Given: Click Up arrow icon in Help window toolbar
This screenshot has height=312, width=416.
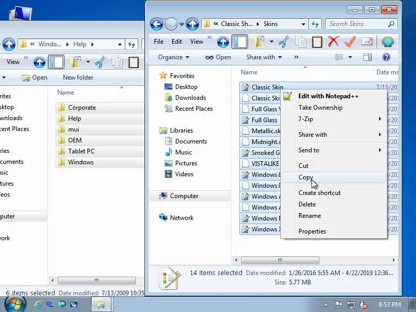Looking at the screenshot, I should 40,62.
